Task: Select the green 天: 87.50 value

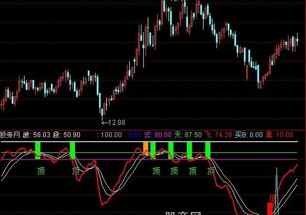Action: click(x=188, y=135)
